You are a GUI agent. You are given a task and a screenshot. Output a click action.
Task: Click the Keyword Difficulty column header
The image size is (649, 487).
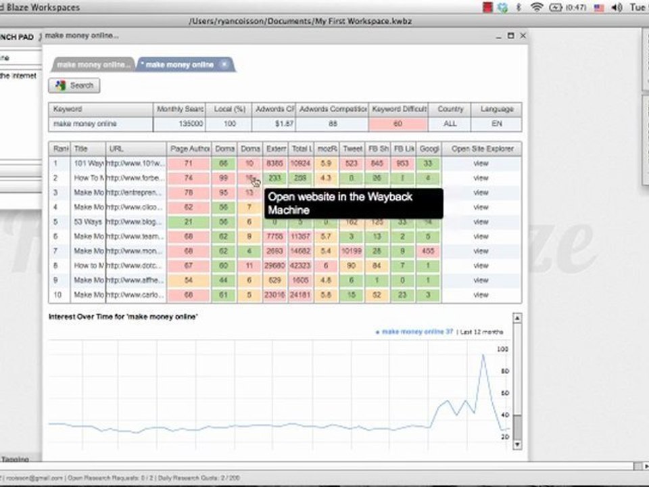click(x=399, y=110)
